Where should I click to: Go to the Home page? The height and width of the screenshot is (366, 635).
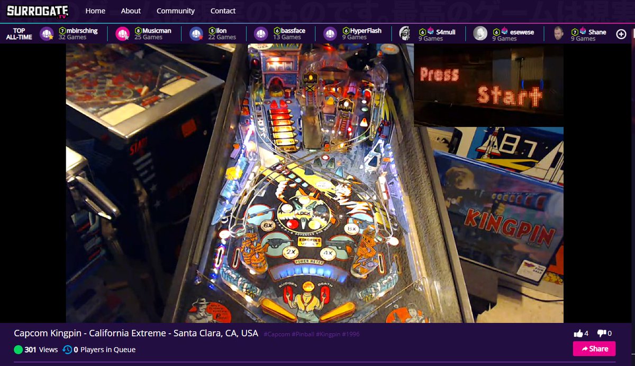tap(95, 11)
